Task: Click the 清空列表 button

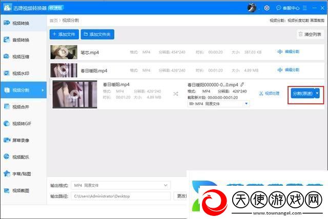Action: (310, 34)
